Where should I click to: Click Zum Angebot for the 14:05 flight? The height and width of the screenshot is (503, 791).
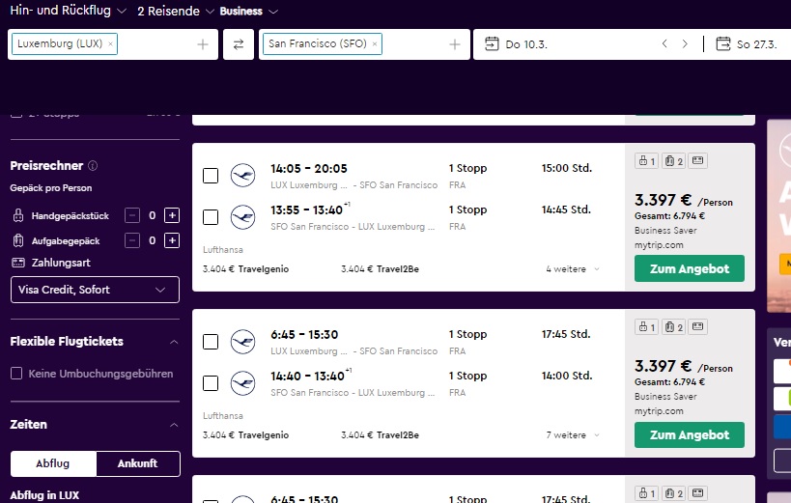click(689, 268)
